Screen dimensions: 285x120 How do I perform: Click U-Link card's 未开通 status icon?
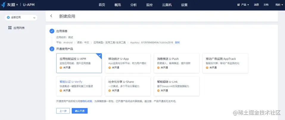158,91
